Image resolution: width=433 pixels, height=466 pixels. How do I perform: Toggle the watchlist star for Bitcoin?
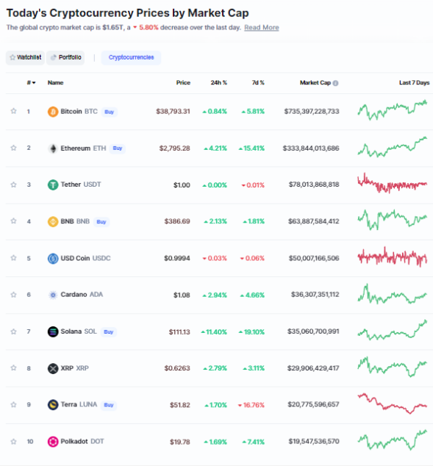pos(13,111)
